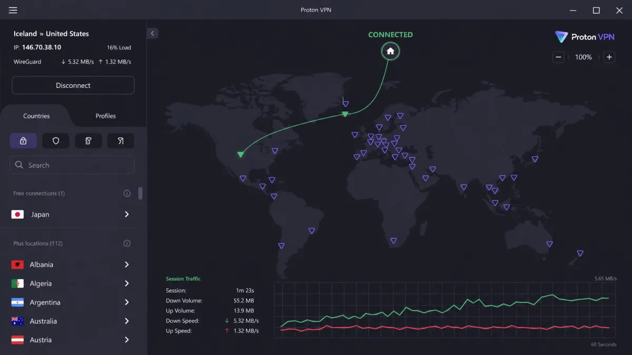This screenshot has width=632, height=355.
Task: Expand the Argentina server list
Action: (x=127, y=302)
